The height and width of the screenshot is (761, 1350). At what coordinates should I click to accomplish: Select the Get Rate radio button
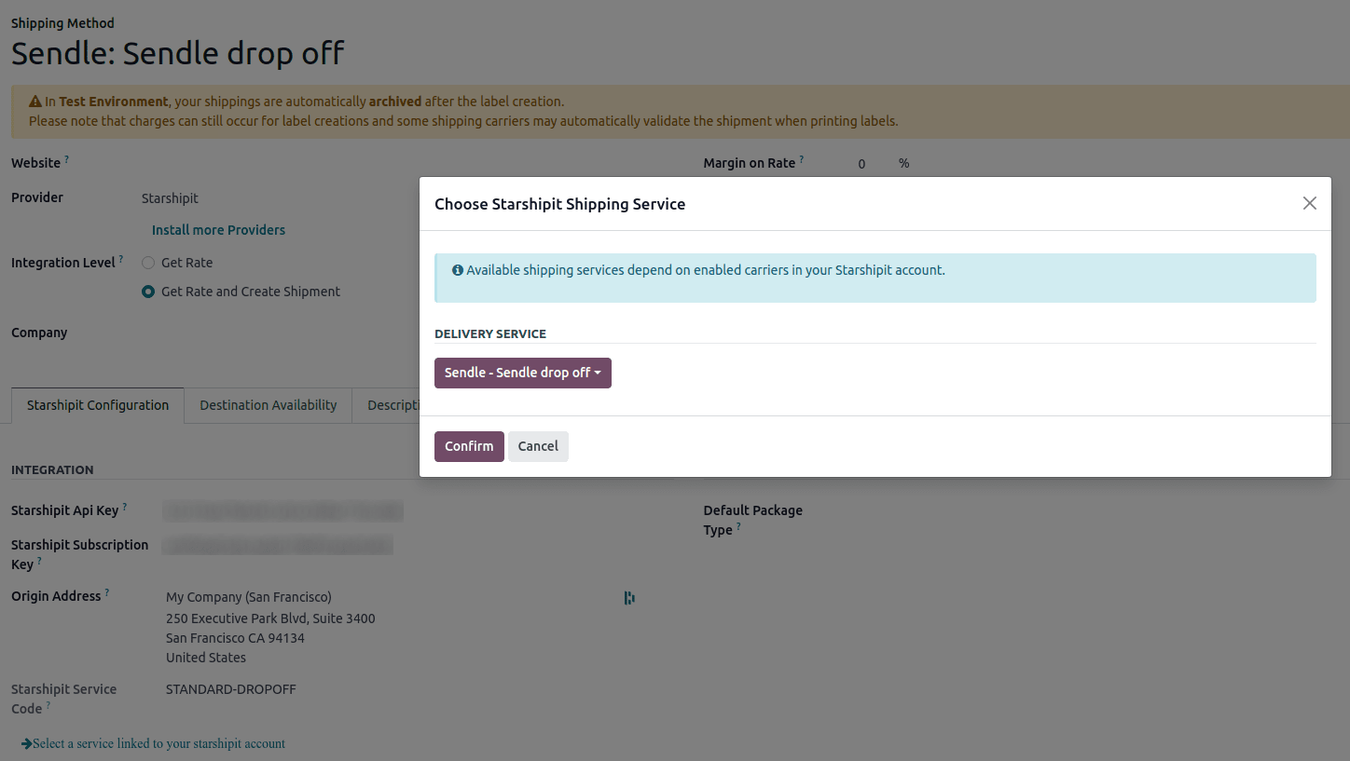pos(147,263)
